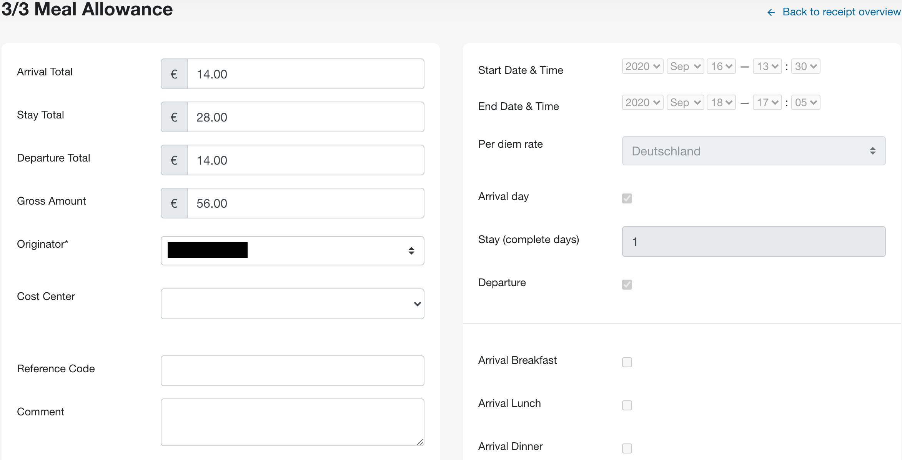The height and width of the screenshot is (460, 902).
Task: Toggle the Departure checkbox
Action: (627, 285)
